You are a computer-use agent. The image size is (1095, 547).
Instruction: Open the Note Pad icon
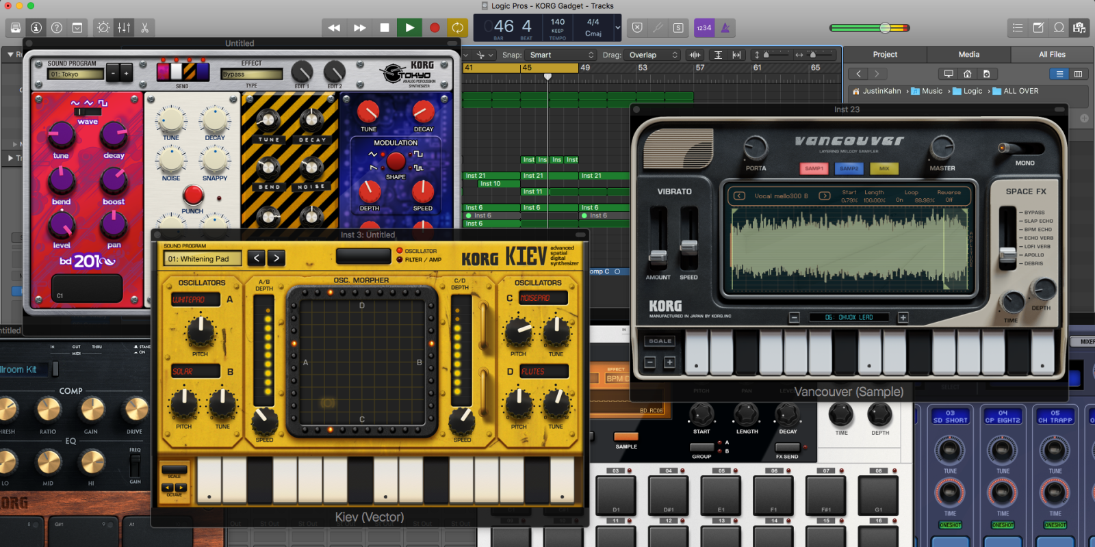pyautogui.click(x=1038, y=28)
